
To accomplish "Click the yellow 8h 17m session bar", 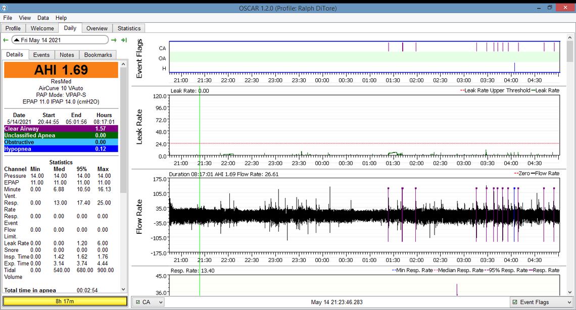I will [x=65, y=301].
